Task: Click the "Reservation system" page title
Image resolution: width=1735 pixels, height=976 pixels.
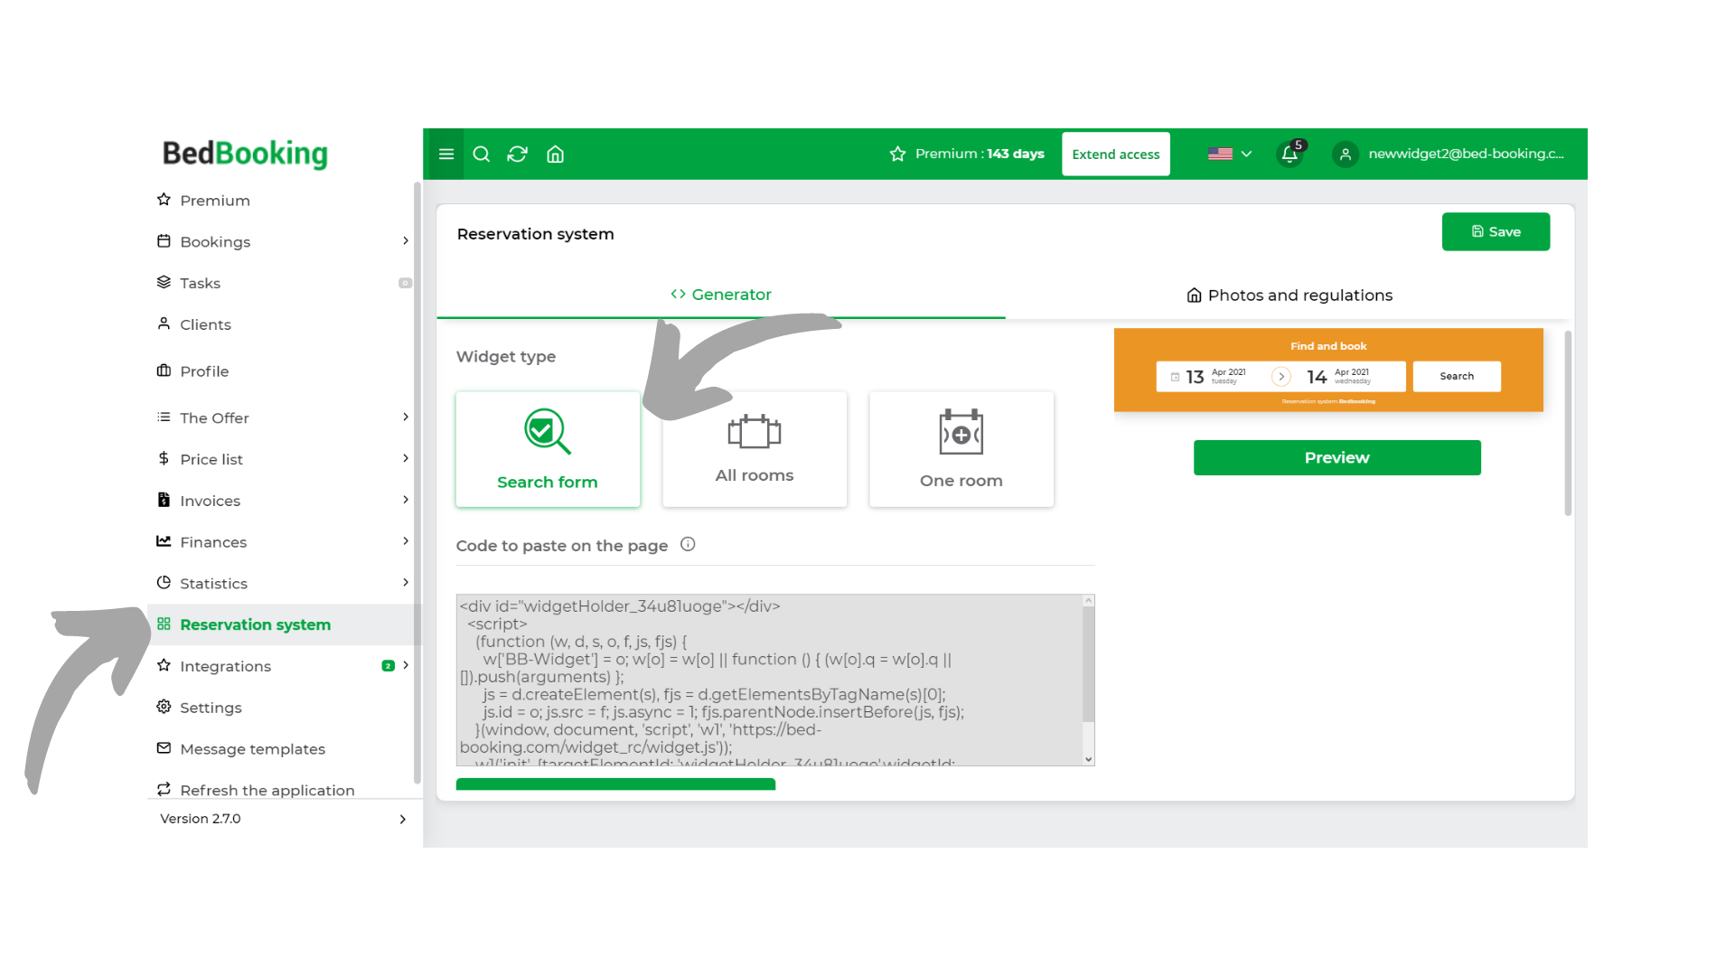Action: [x=536, y=234]
